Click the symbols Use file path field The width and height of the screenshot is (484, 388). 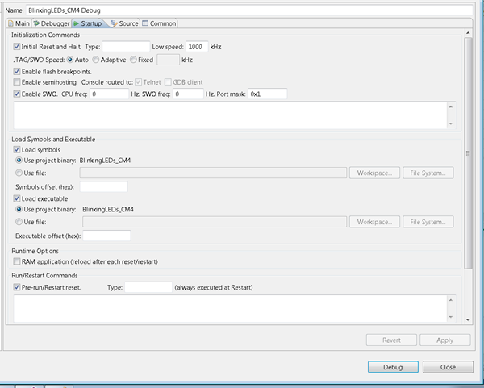(x=213, y=173)
